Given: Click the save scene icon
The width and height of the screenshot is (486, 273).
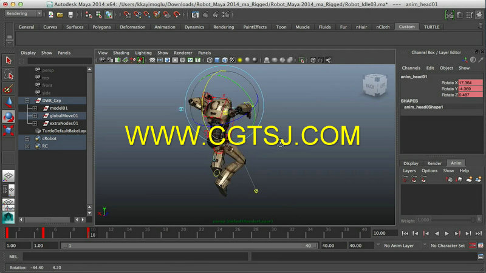Looking at the screenshot, I should pyautogui.click(x=70, y=15).
